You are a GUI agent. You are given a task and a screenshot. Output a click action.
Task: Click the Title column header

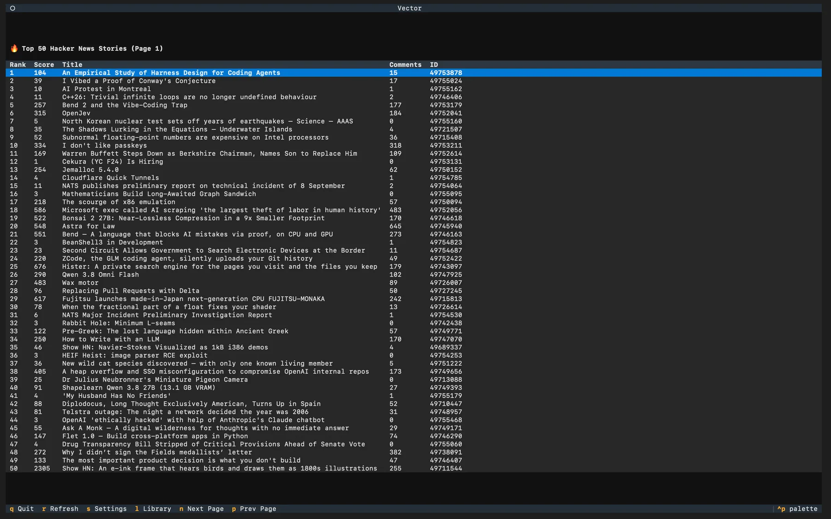[x=72, y=65]
